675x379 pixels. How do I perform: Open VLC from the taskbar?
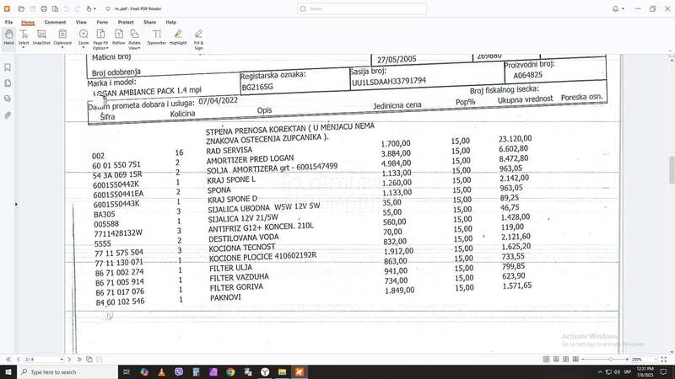click(x=161, y=372)
